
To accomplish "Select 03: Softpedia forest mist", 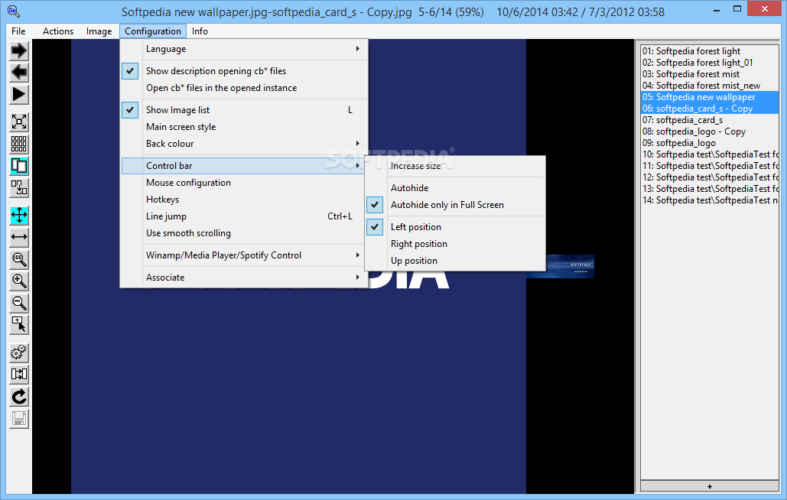I will (710, 74).
